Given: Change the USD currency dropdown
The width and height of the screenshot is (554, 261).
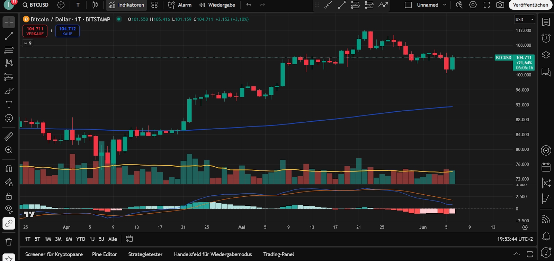Looking at the screenshot, I should [x=525, y=19].
